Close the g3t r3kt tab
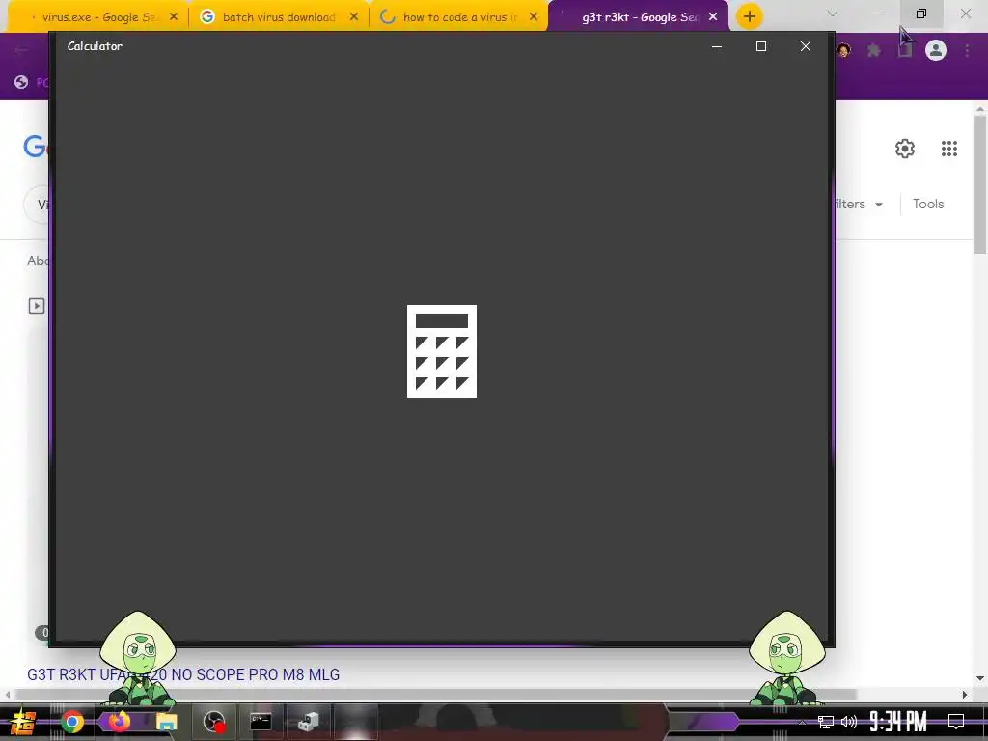 point(713,17)
